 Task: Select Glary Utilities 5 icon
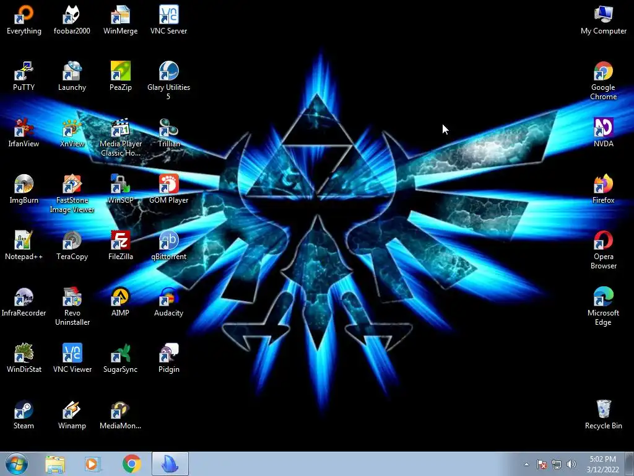click(x=168, y=81)
